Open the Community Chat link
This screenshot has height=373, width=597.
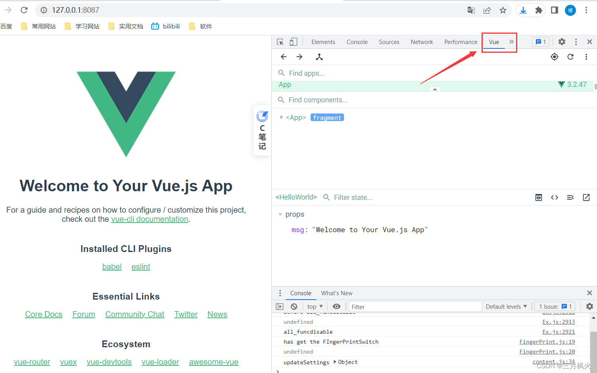(x=135, y=314)
